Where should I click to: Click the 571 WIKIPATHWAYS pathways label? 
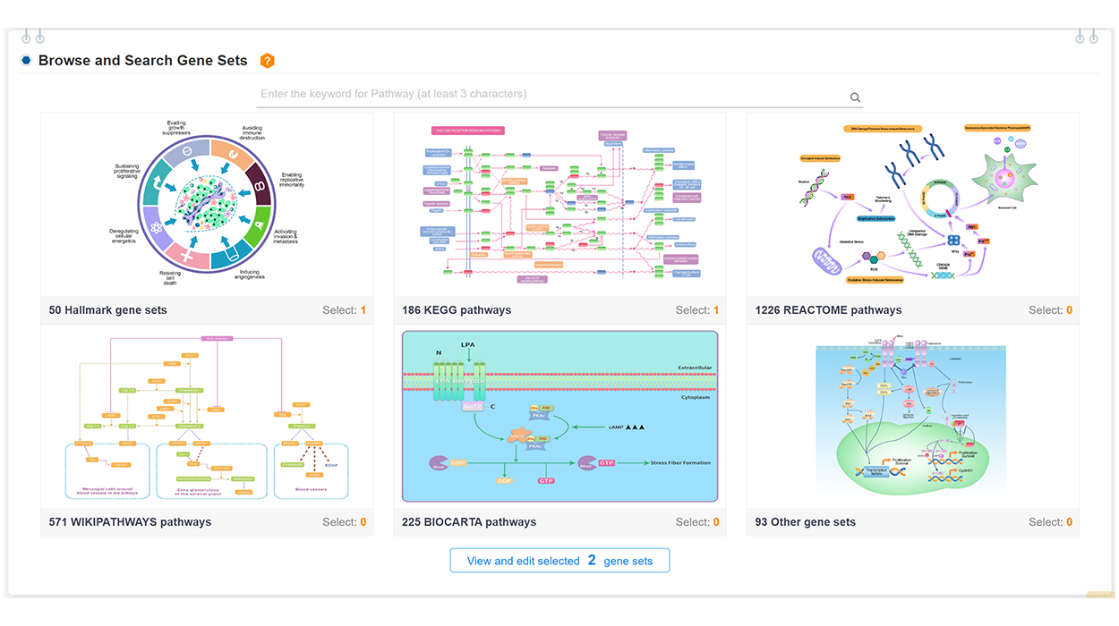(x=130, y=522)
